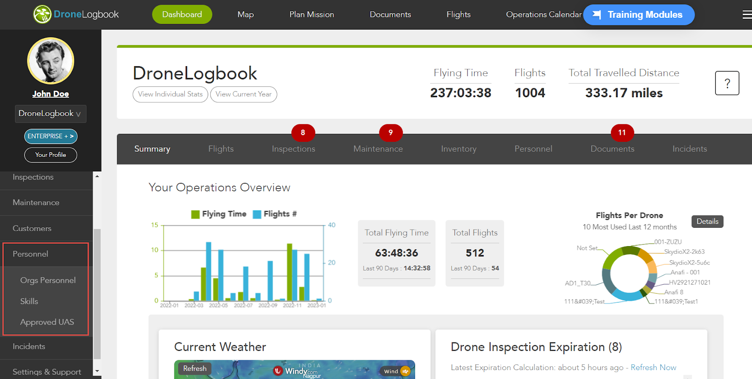Open Map in top navigation
Screen dimensions: 752x379
click(245, 15)
